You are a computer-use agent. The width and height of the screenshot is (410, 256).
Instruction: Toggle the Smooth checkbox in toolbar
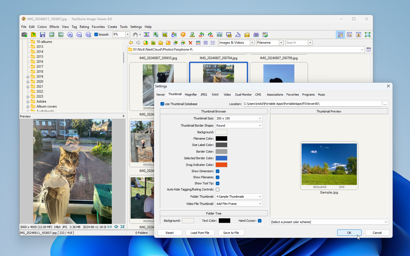tap(96, 35)
